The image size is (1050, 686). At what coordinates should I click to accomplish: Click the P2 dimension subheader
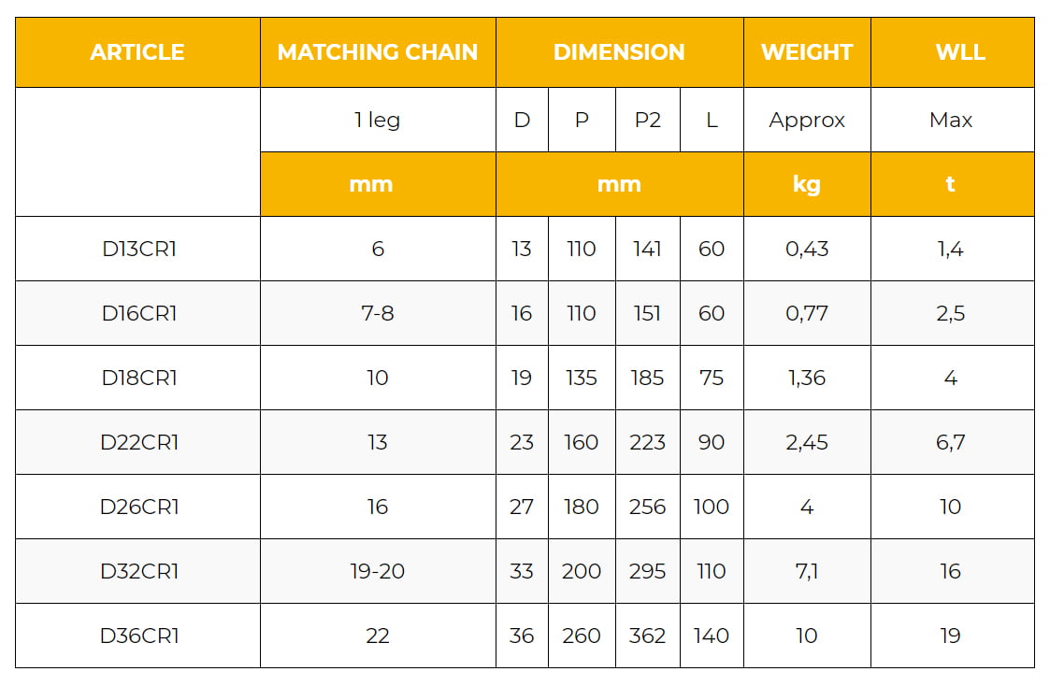pyautogui.click(x=647, y=121)
